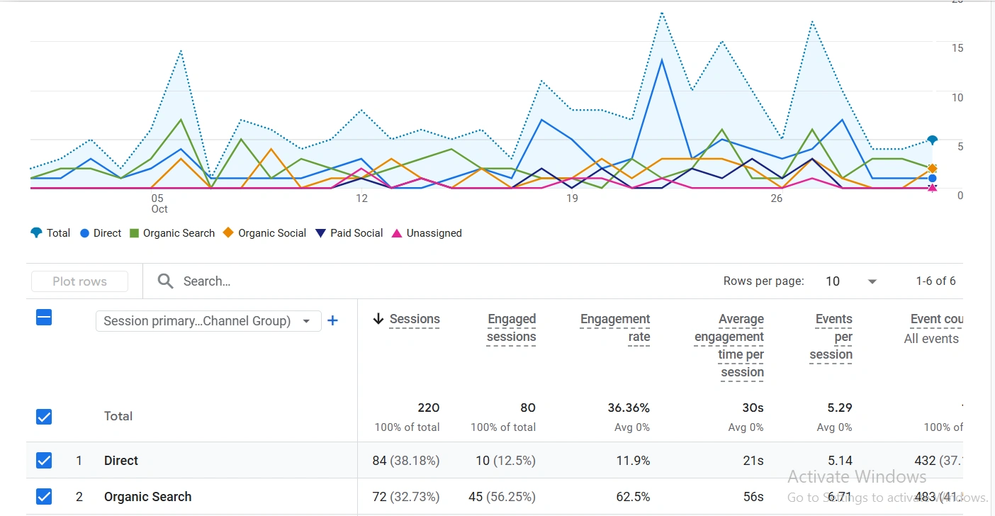This screenshot has height=516, width=995.
Task: Click the plus icon to add a secondary dimension
Action: click(x=333, y=320)
